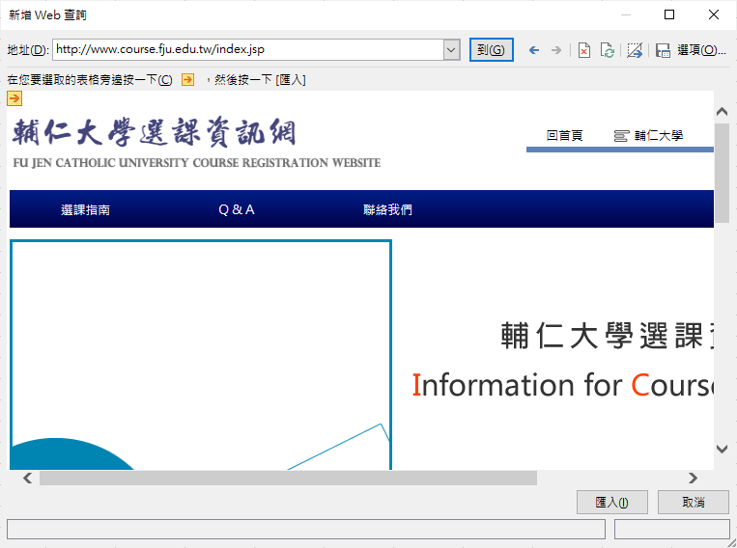Viewport: 737px width, 548px height.
Task: Click the 取消 cancel button
Action: pyautogui.click(x=694, y=503)
